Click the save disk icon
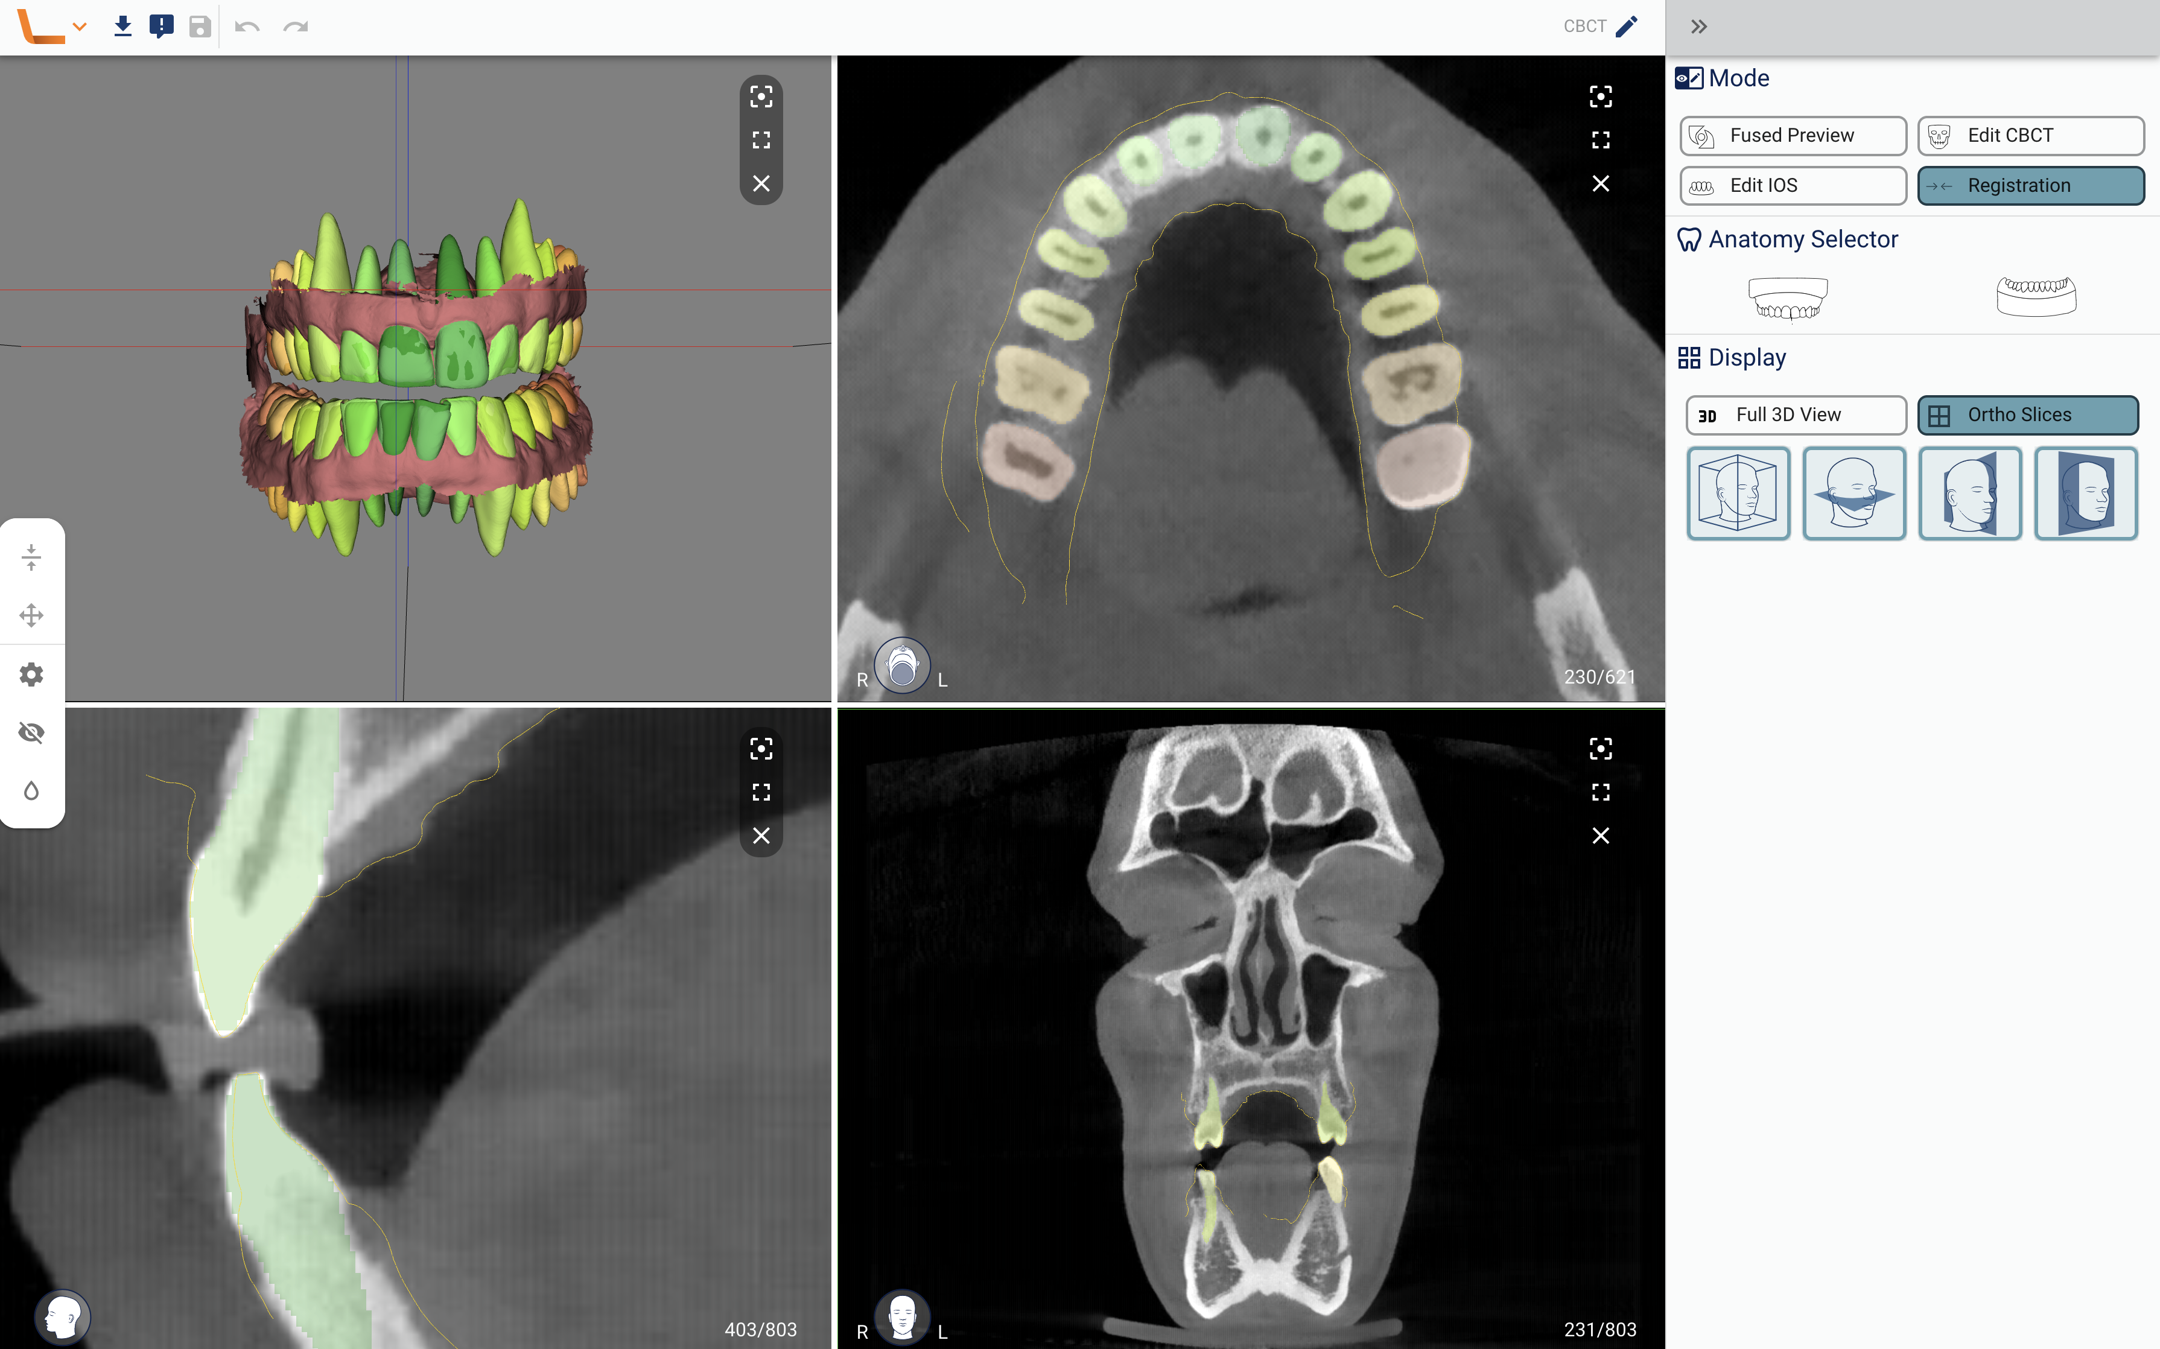The height and width of the screenshot is (1349, 2160). [x=200, y=26]
